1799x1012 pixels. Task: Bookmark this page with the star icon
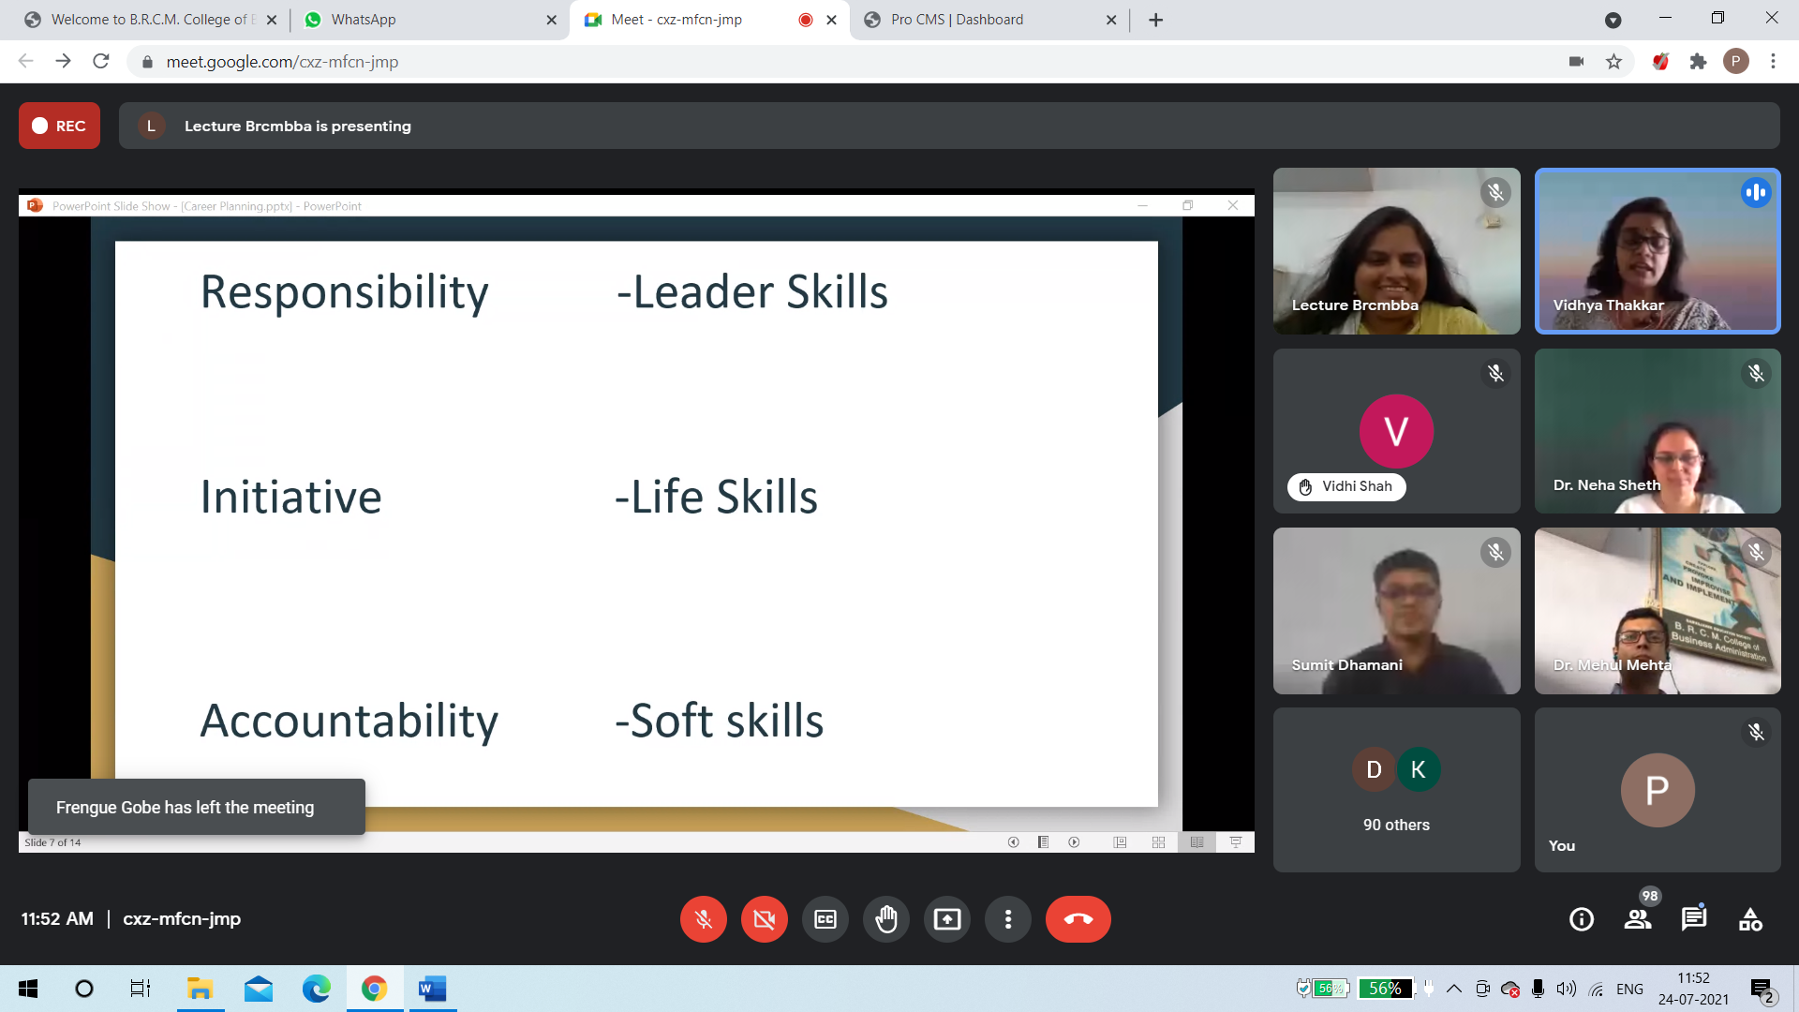(1613, 62)
